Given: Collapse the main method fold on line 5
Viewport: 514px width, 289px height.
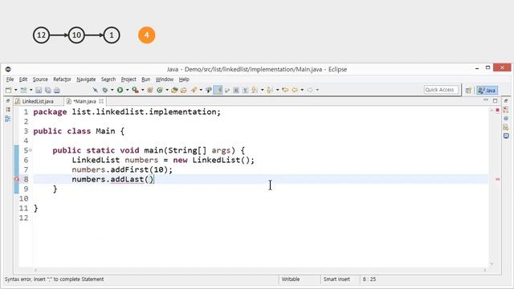Looking at the screenshot, I should point(31,150).
